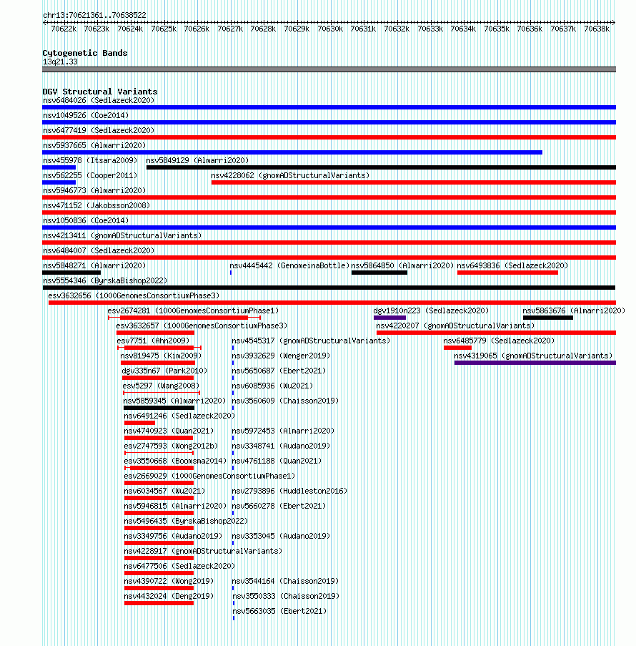Click the 70638k ruler tick label

click(597, 29)
